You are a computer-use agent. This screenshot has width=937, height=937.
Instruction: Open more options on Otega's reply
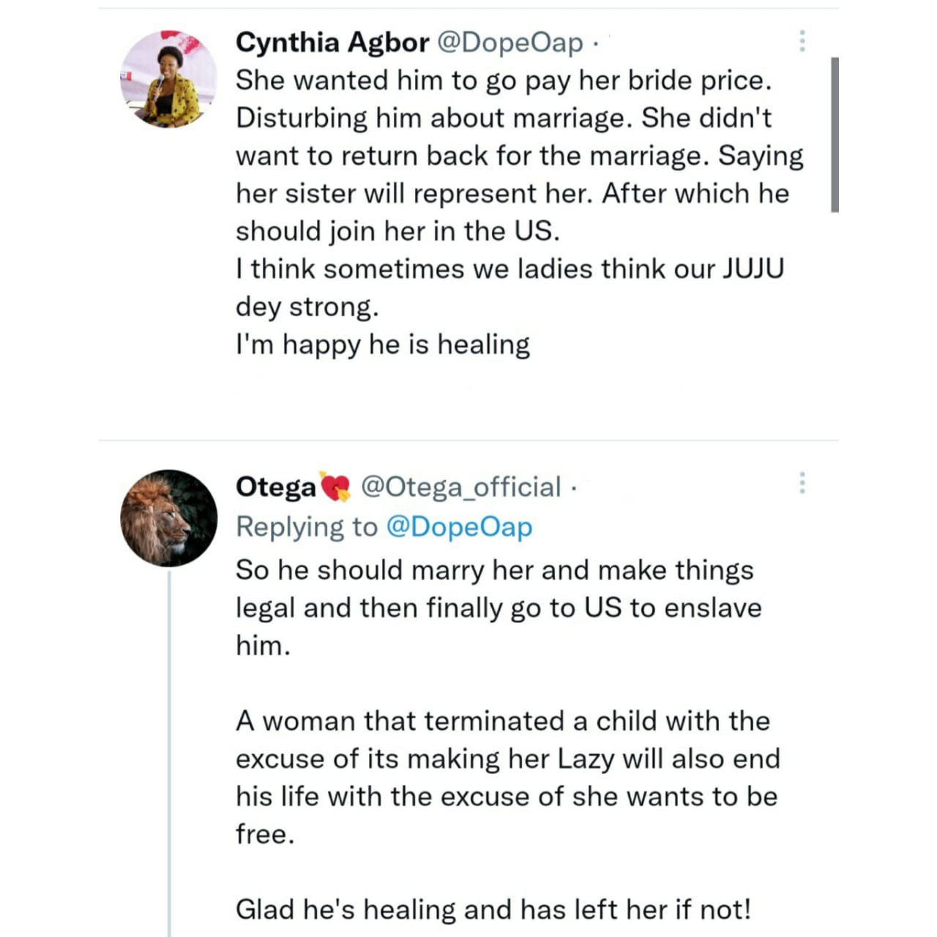[x=802, y=483]
